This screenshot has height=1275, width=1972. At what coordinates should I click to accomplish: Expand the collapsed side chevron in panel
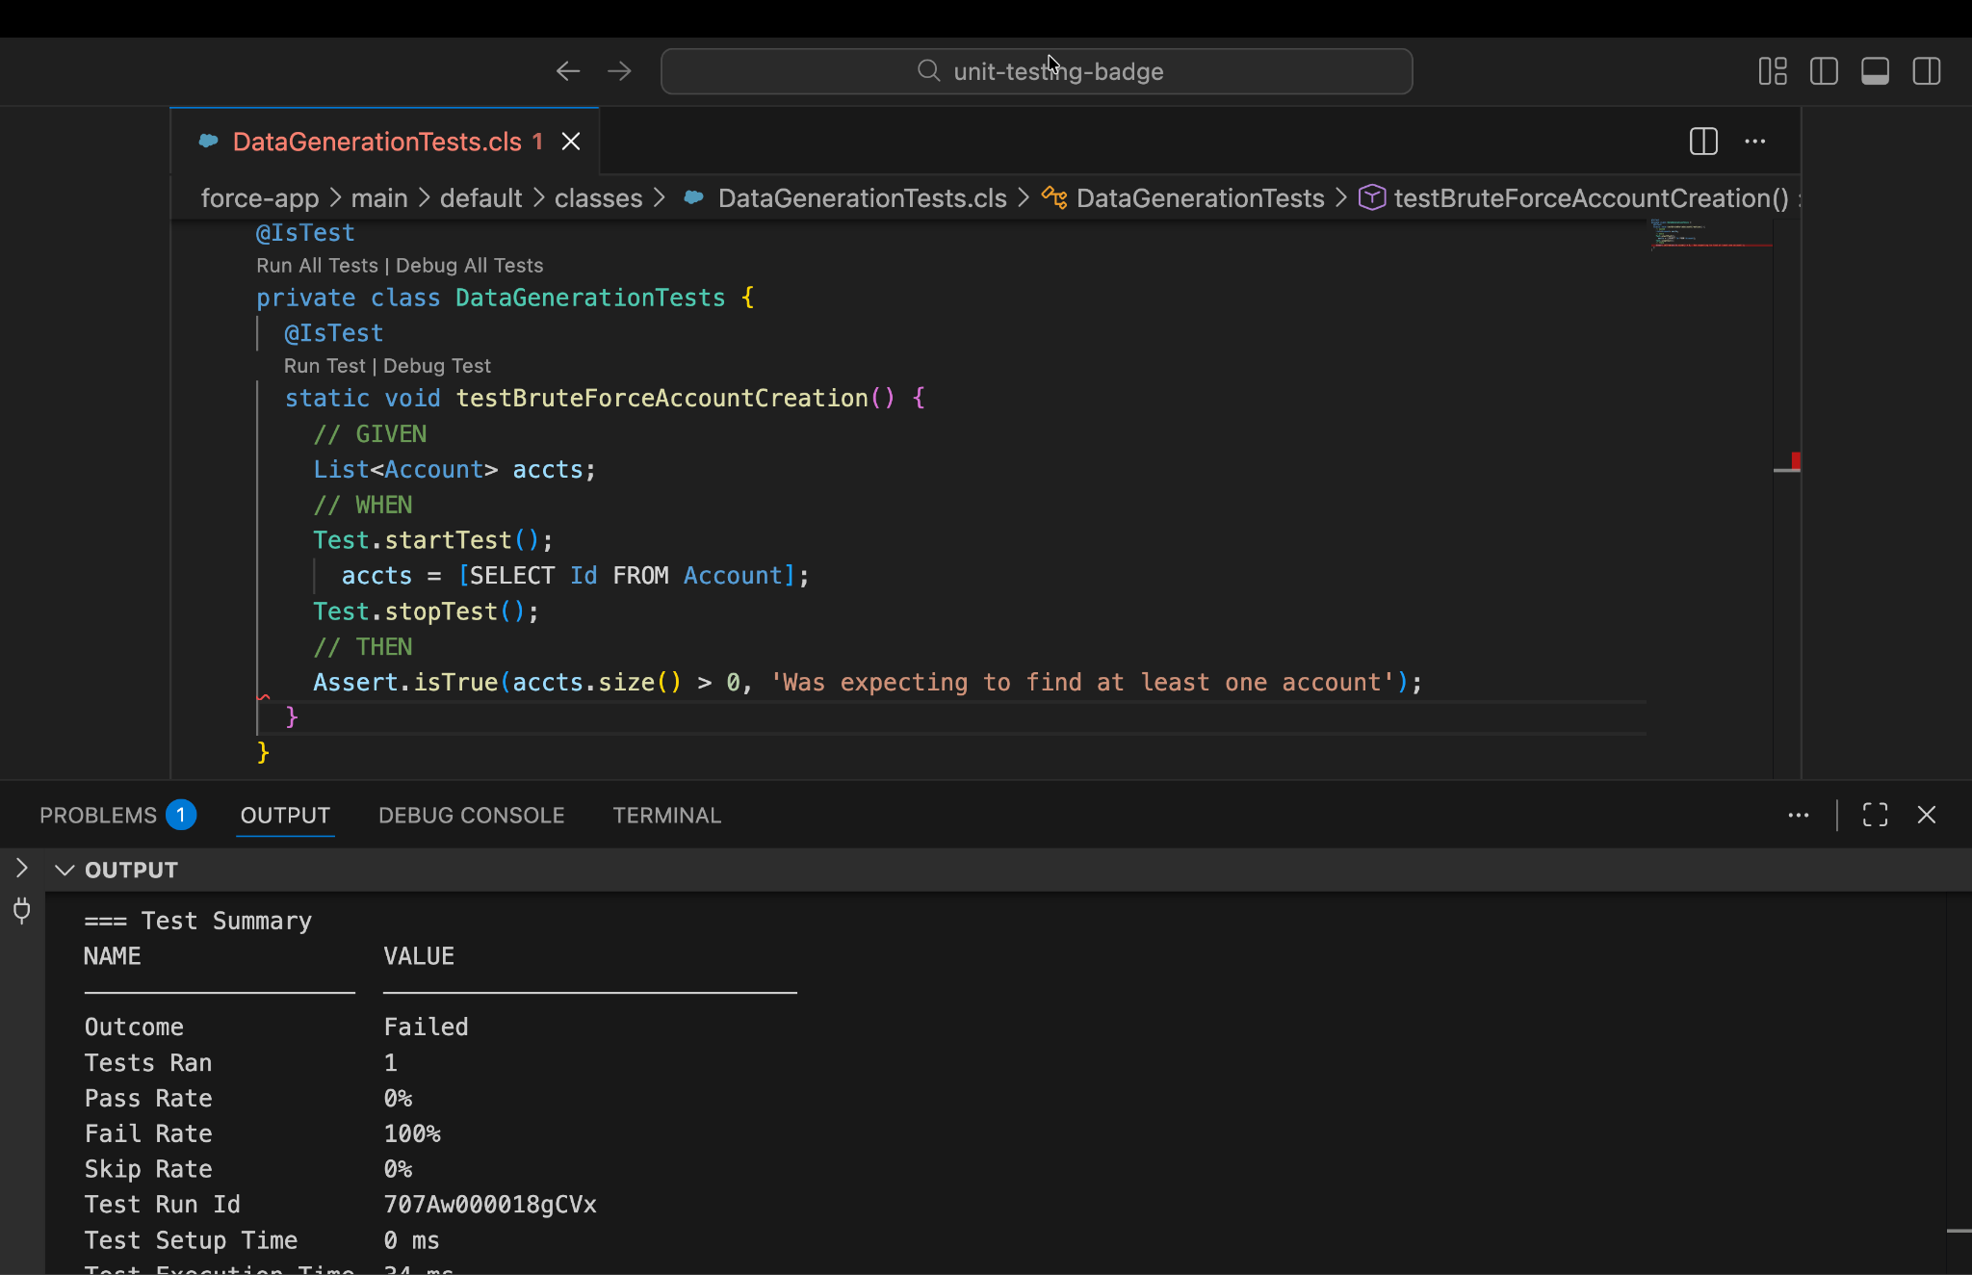[21, 869]
